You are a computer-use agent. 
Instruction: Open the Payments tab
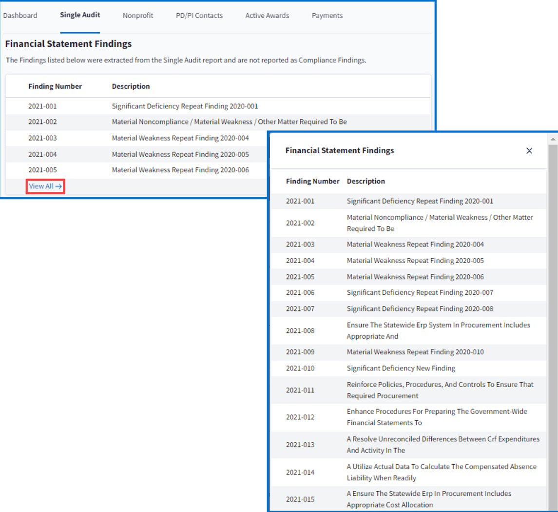point(327,16)
